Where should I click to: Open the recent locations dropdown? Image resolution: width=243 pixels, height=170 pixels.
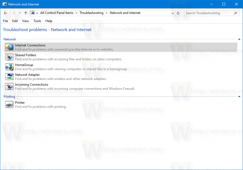(x=19, y=13)
